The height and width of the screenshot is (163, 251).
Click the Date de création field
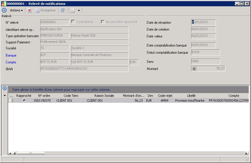(203, 29)
